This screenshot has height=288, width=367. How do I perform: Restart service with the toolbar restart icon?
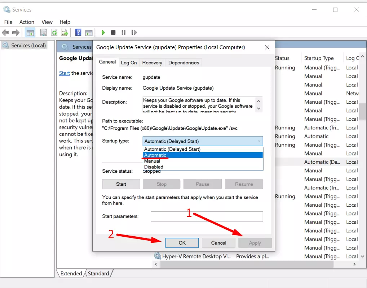pos(134,33)
